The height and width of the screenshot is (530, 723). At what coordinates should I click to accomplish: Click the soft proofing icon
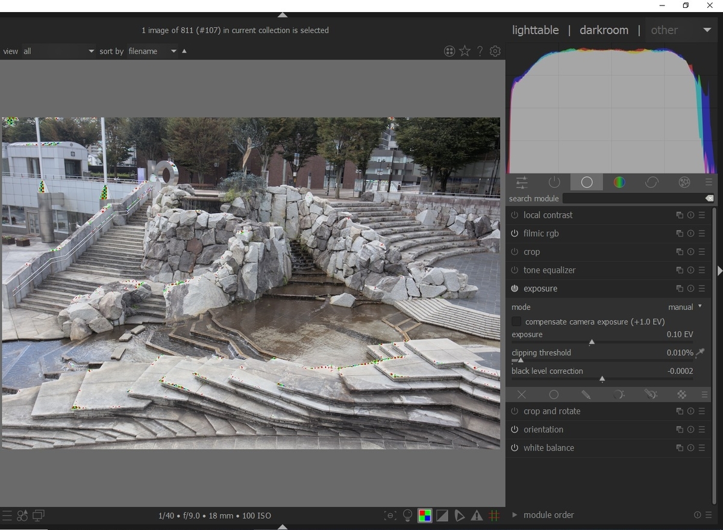click(x=459, y=516)
